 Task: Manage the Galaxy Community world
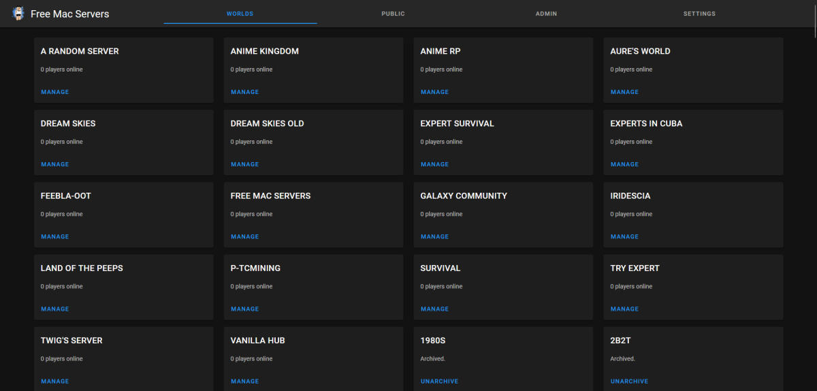tap(434, 236)
